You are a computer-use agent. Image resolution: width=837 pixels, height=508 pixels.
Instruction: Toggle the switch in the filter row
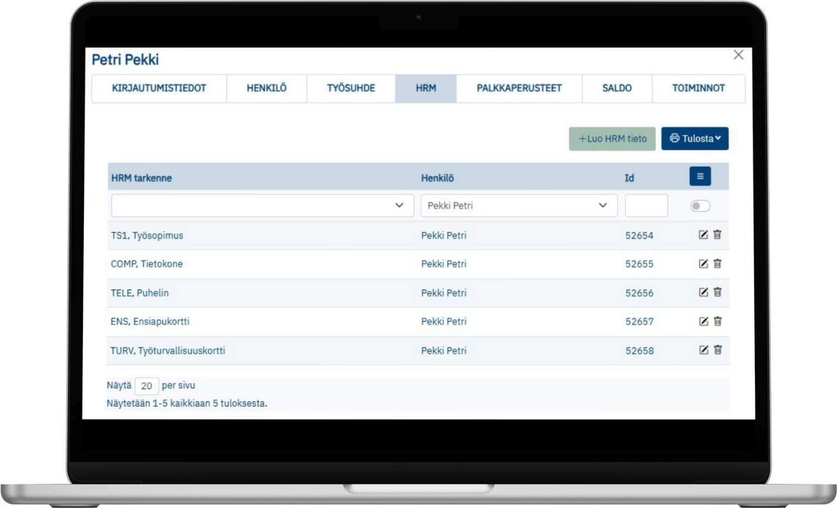point(700,206)
